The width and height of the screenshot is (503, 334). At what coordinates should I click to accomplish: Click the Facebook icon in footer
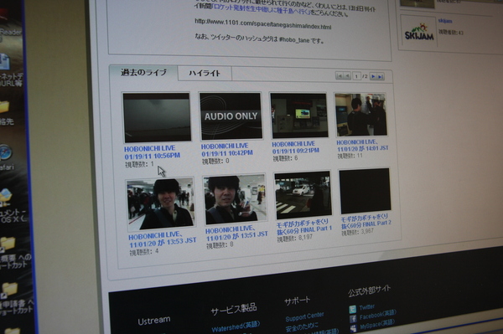(x=353, y=319)
